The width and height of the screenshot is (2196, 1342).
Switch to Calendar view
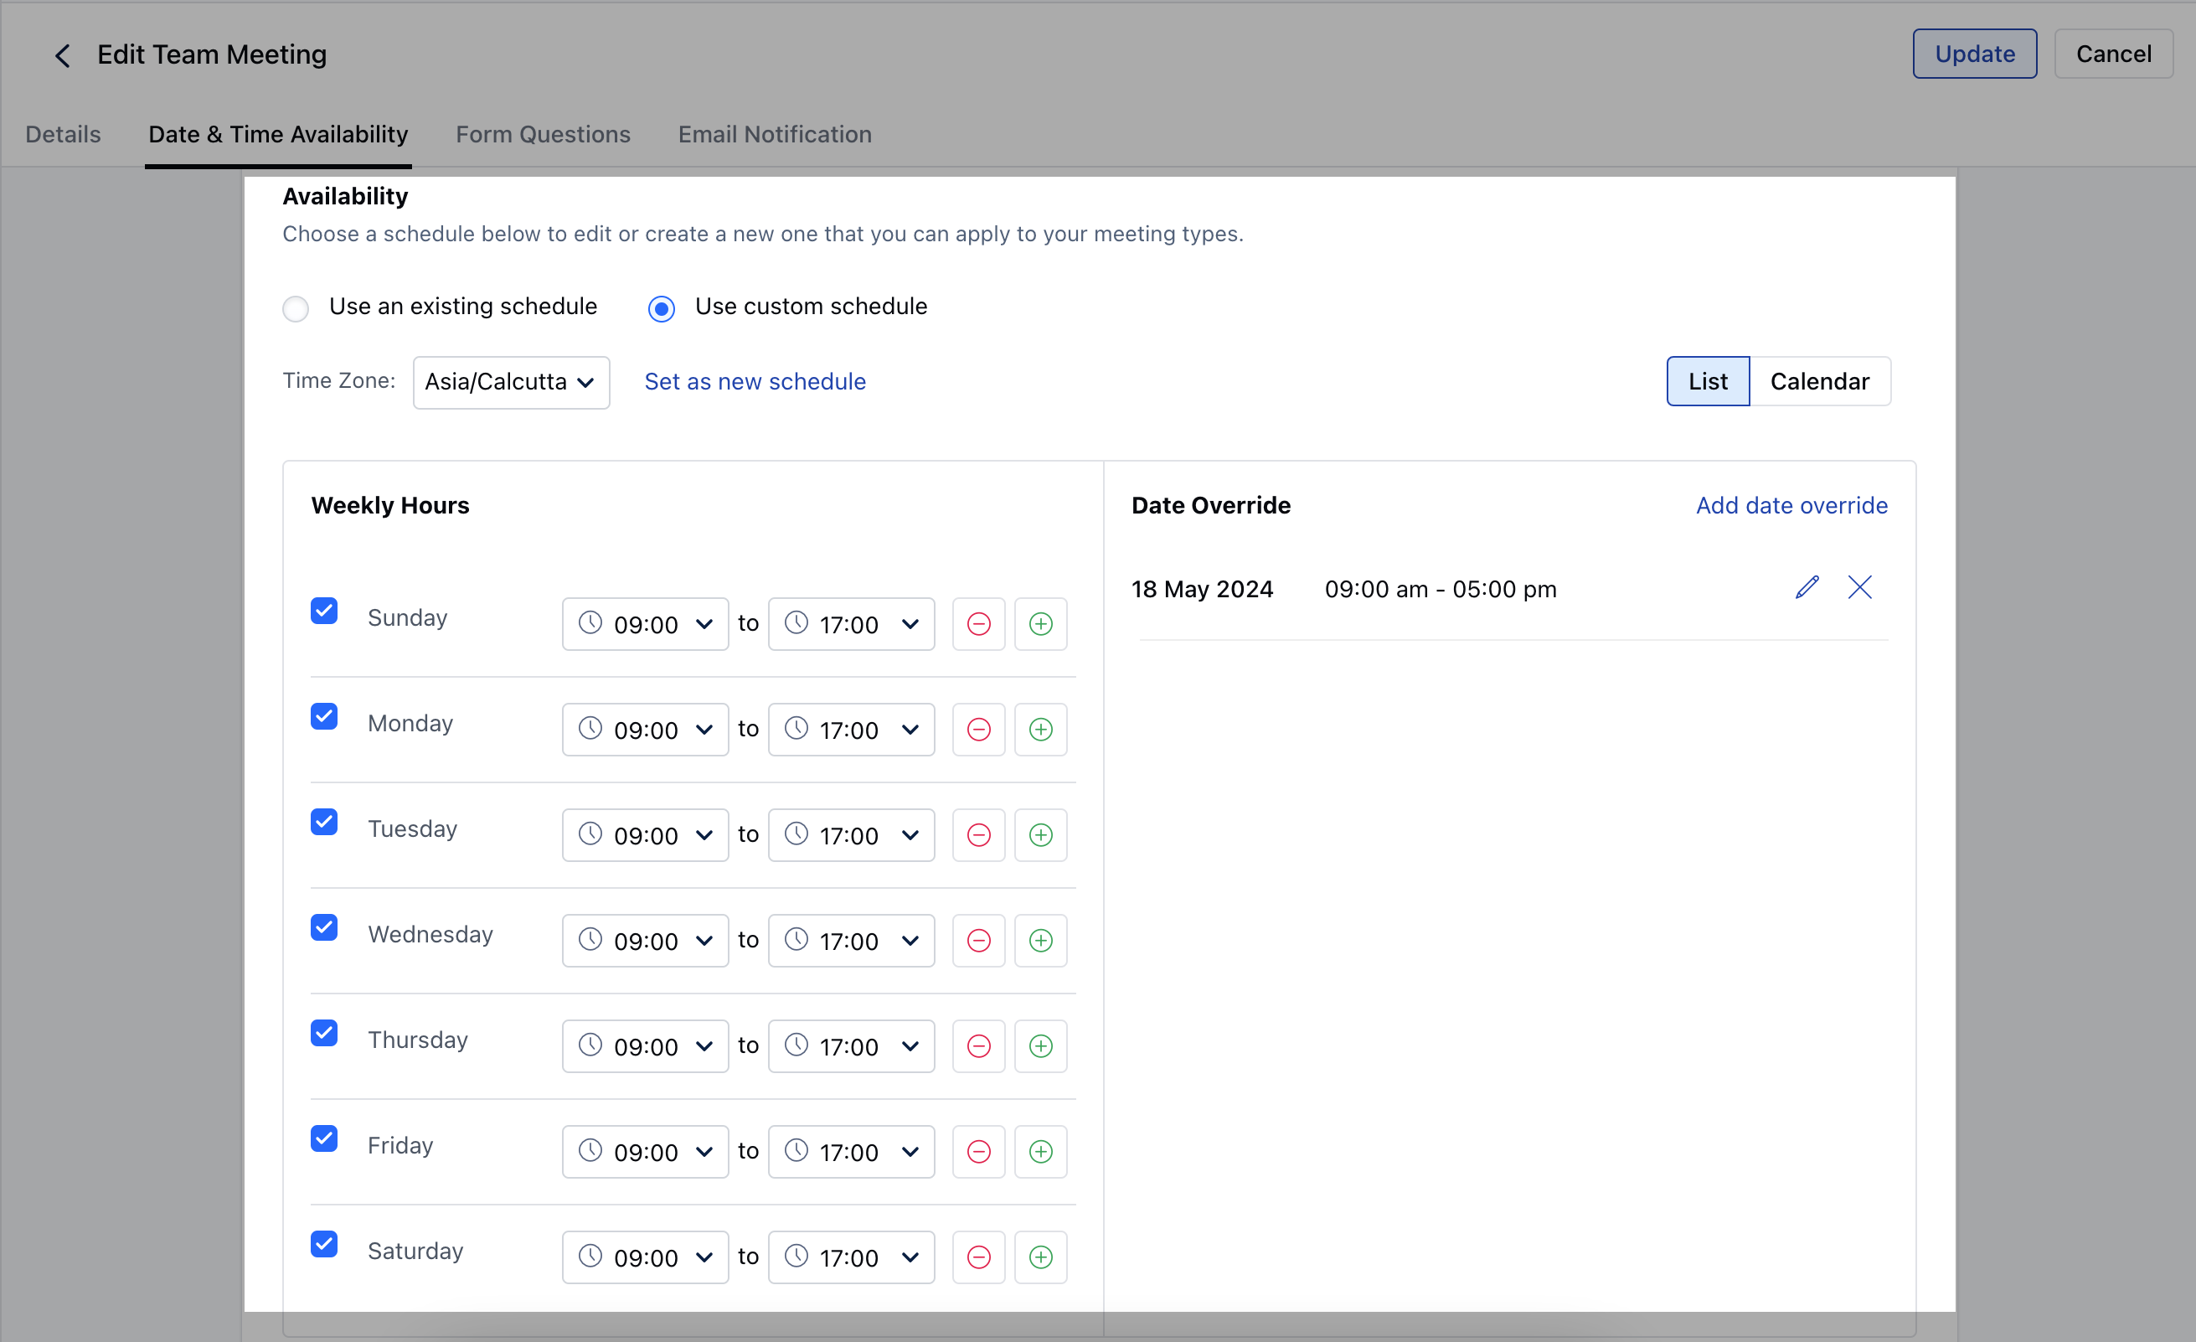(x=1819, y=382)
